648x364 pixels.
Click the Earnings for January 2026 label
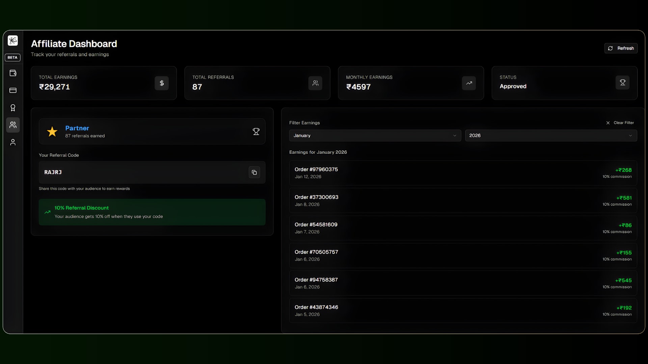point(318,152)
